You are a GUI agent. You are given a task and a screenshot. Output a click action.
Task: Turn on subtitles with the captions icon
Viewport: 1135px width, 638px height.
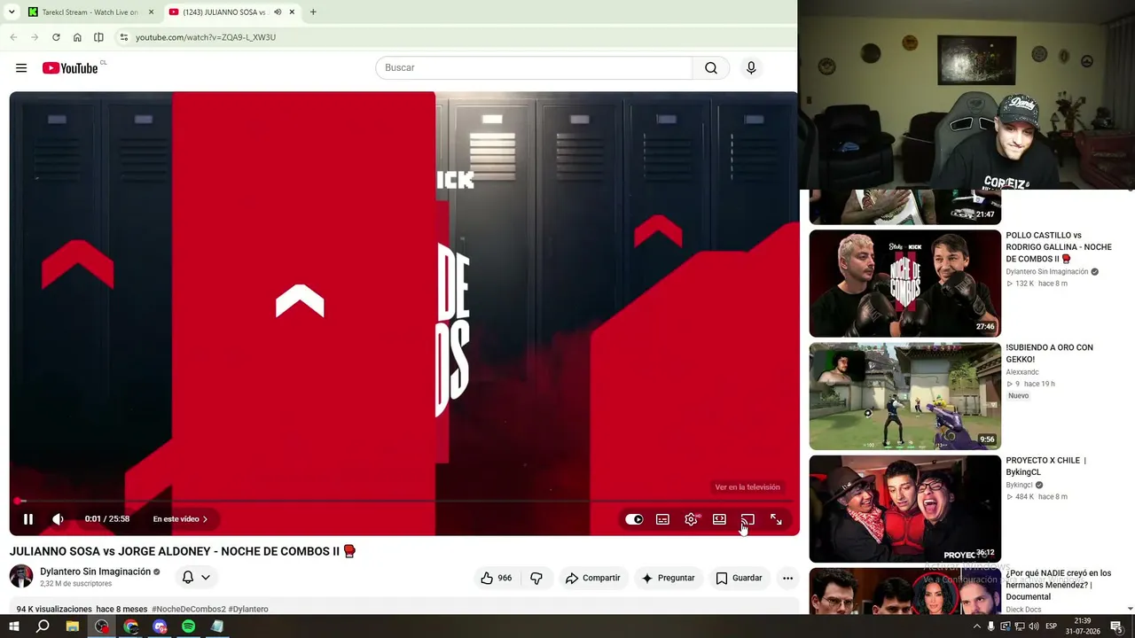coord(662,519)
